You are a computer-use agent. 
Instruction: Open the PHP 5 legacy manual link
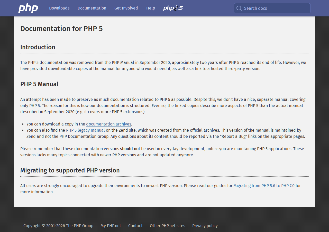(x=85, y=130)
